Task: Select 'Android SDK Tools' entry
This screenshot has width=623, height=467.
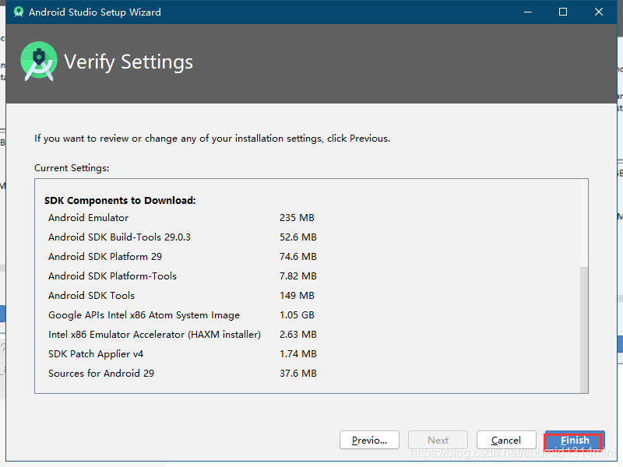Action: tap(91, 296)
